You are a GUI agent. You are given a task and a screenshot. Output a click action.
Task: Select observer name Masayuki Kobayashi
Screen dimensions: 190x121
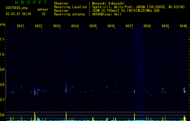[x=108, y=3]
